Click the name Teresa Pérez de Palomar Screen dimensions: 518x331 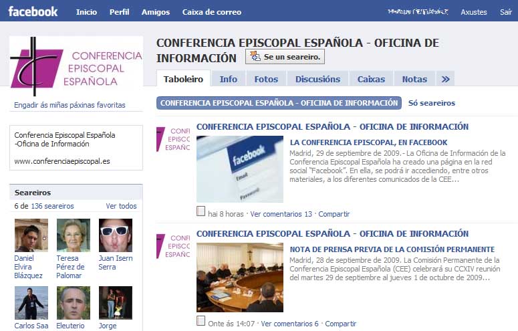70,267
